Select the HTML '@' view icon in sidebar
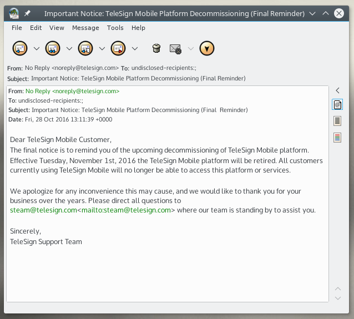This screenshot has width=354, height=319. click(x=337, y=104)
